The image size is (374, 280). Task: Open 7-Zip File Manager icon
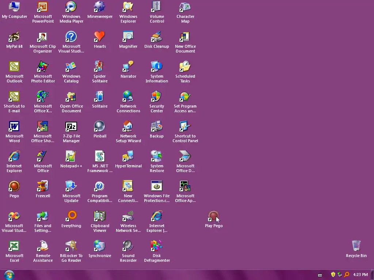[x=71, y=126]
